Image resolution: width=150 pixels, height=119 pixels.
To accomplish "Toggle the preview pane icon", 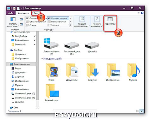I will point(21,19).
